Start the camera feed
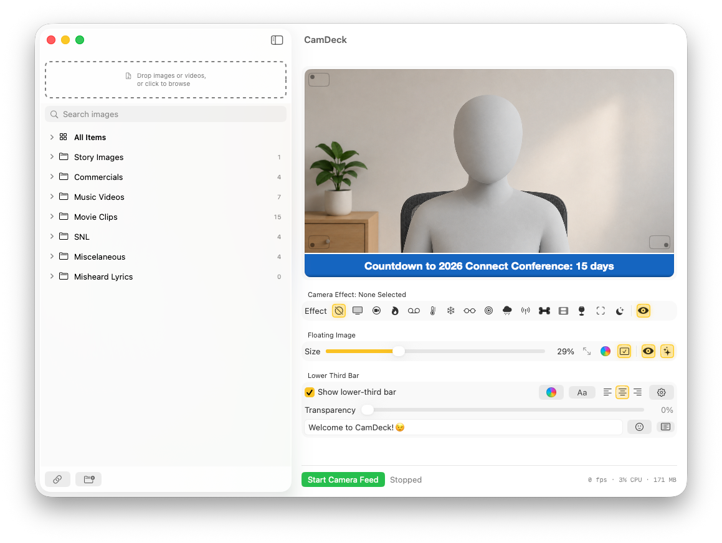 343,479
